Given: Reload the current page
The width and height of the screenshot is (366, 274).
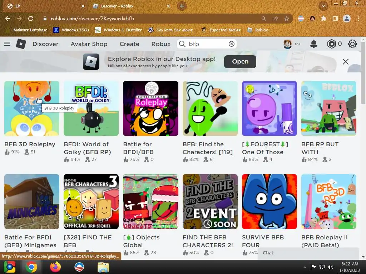Looking at the screenshot, I should coord(31,19).
